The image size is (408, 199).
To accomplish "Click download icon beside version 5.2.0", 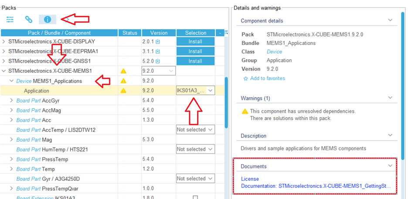I will (157, 61).
